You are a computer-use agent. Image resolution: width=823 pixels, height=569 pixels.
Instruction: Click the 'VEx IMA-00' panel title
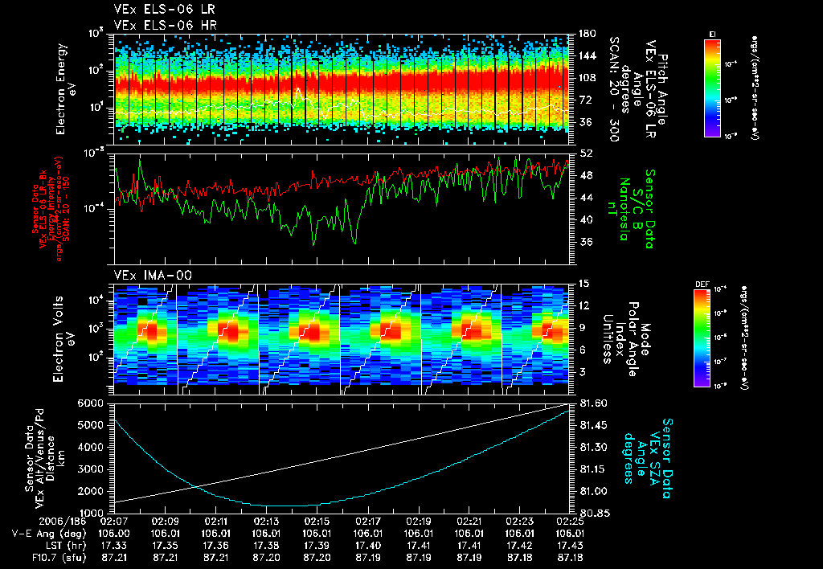coord(153,275)
